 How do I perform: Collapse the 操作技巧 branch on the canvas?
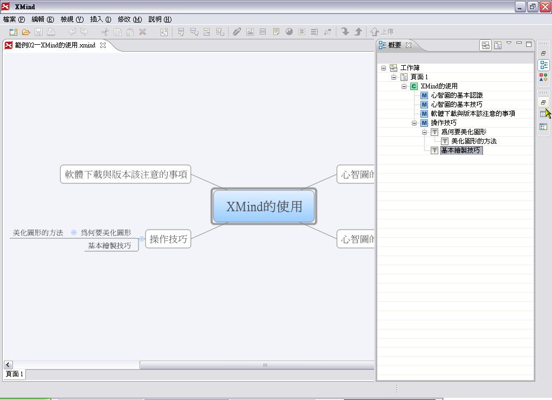pos(142,239)
